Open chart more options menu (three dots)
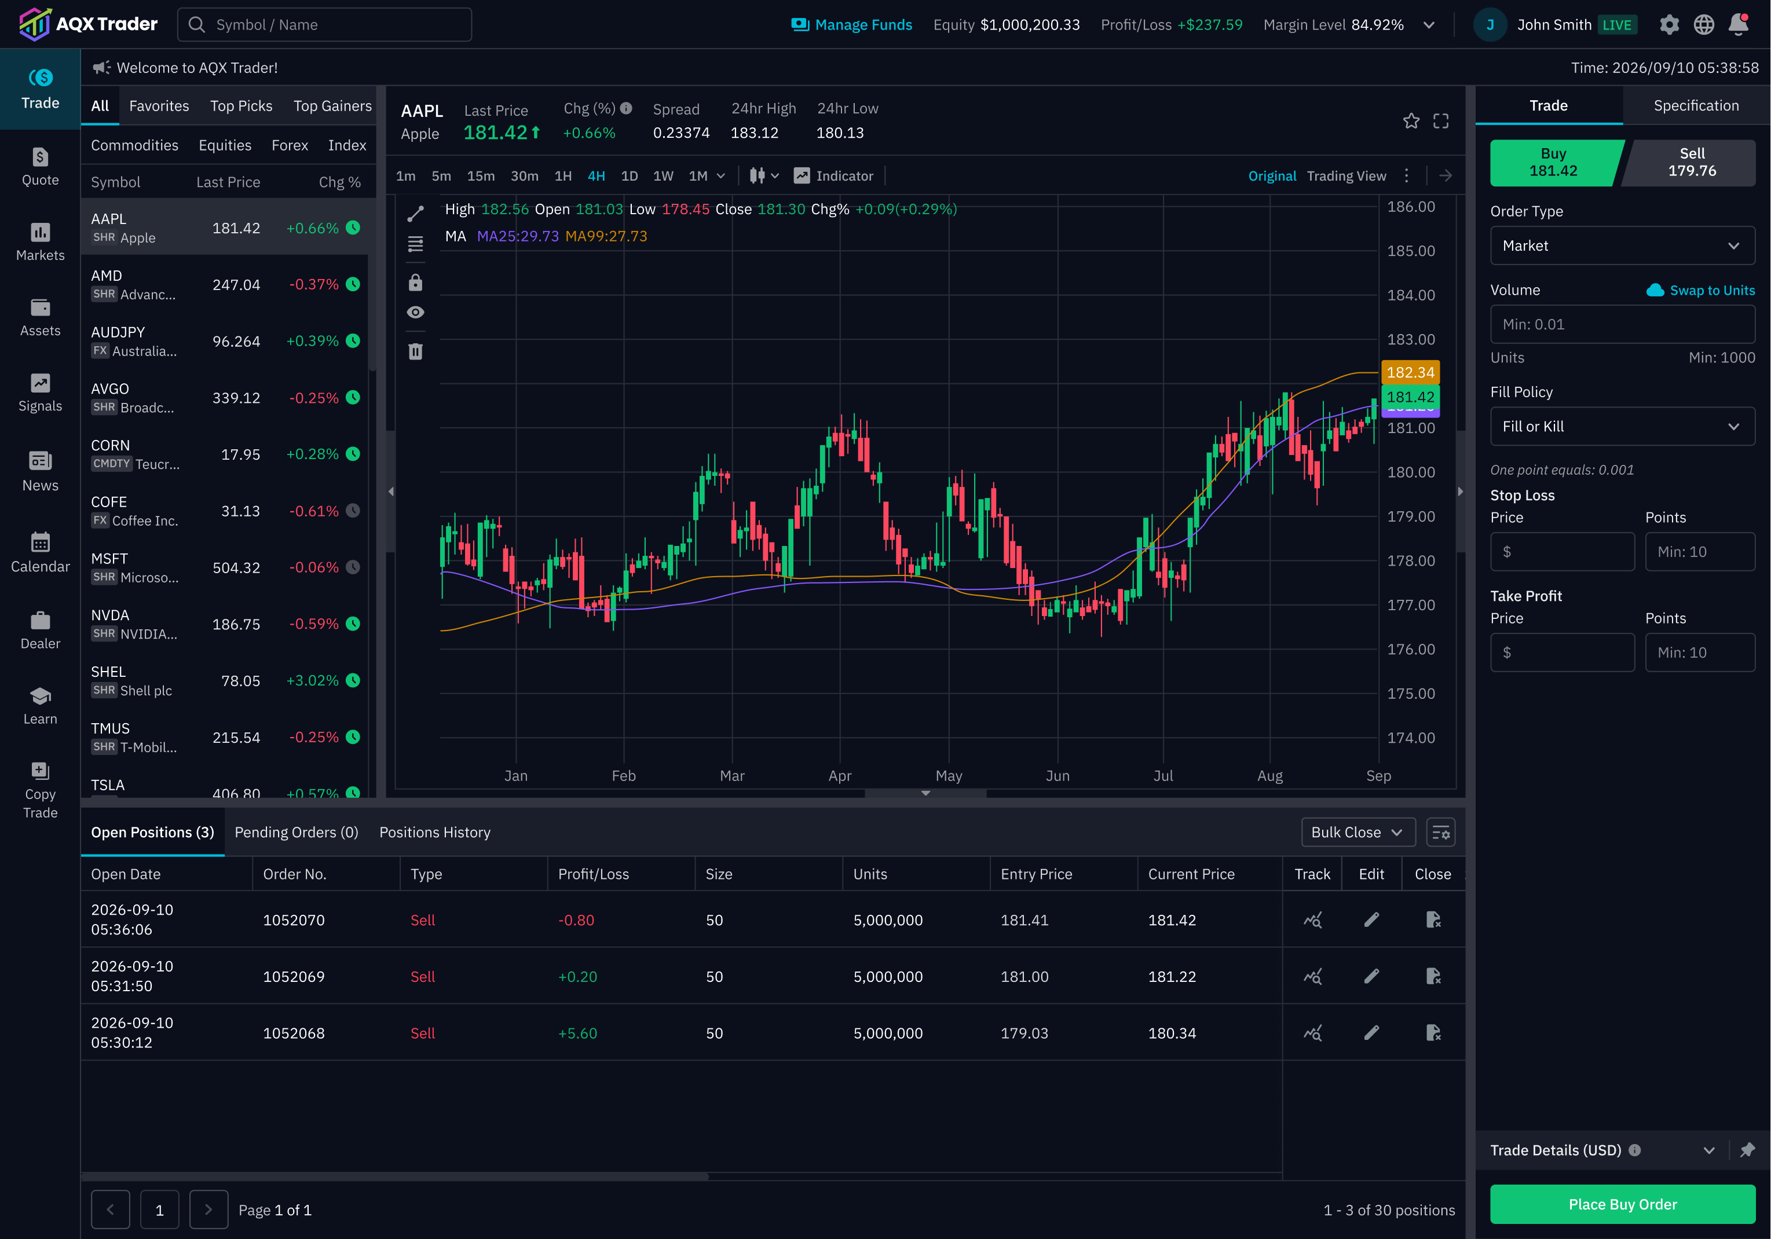Viewport: 1771px width, 1239px height. 1406,176
